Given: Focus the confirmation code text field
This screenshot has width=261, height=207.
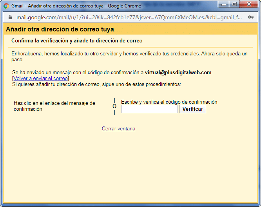Looking at the screenshot, I should click(x=149, y=109).
